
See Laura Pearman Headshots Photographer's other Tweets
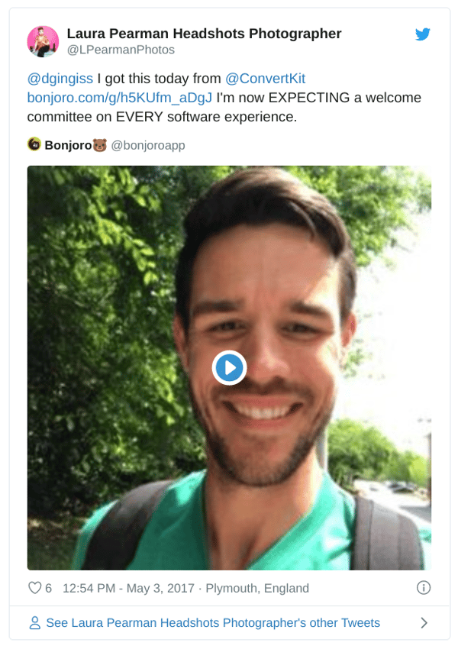(213, 622)
